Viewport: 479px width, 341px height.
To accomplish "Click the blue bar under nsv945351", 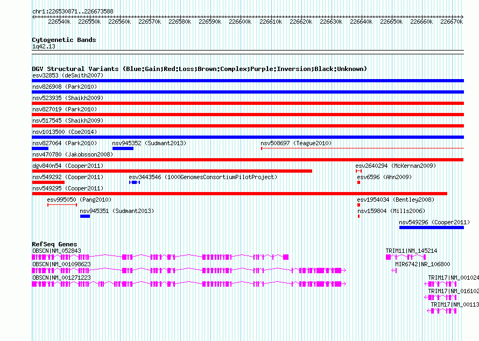I will pyautogui.click(x=85, y=216).
